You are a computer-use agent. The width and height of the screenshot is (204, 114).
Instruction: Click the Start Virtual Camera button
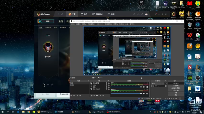pyautogui.click(x=176, y=88)
